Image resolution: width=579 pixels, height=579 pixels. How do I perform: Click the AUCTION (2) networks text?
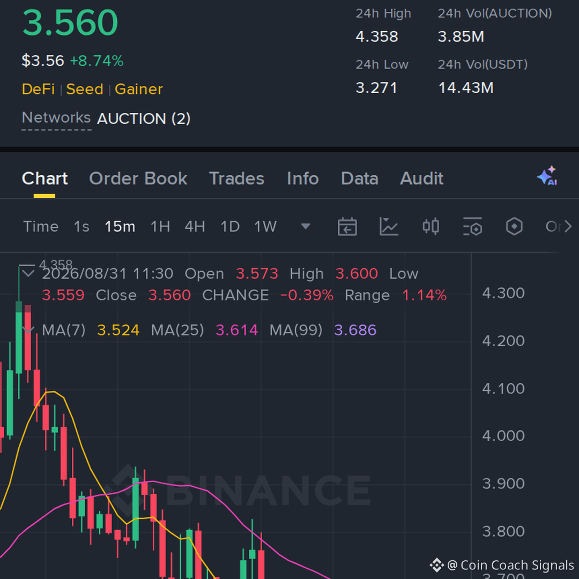pos(144,118)
